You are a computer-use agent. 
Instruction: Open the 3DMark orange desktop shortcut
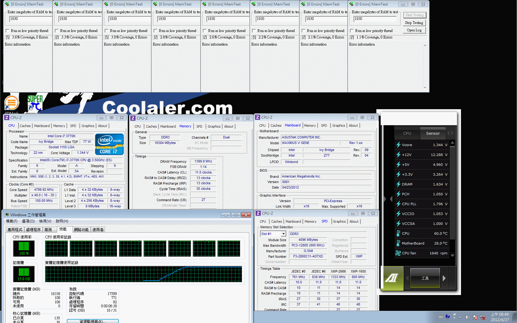pyautogui.click(x=12, y=103)
